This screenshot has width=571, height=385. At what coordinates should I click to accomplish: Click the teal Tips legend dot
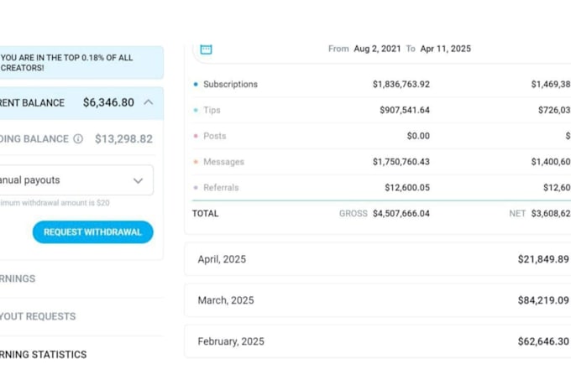196,110
